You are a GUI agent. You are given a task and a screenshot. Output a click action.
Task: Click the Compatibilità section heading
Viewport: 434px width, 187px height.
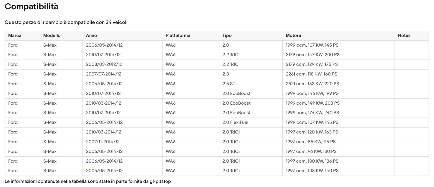(32, 7)
